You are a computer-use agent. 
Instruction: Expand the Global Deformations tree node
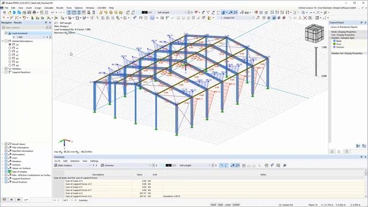point(3,41)
